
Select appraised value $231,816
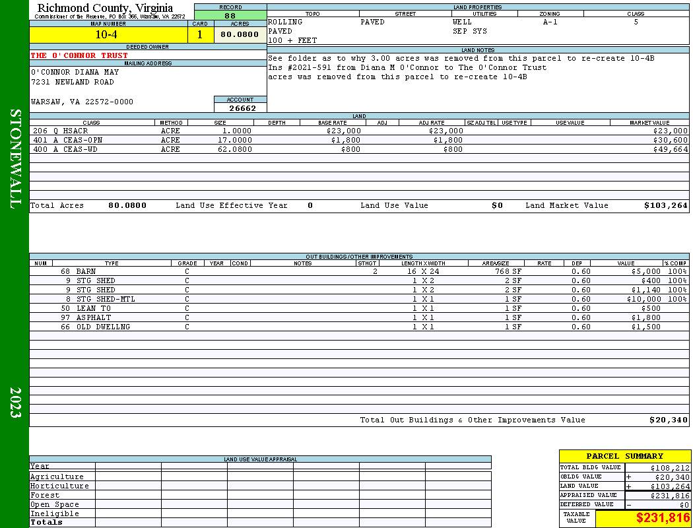click(670, 496)
